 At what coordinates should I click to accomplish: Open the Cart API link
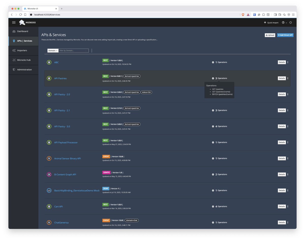click(x=58, y=207)
